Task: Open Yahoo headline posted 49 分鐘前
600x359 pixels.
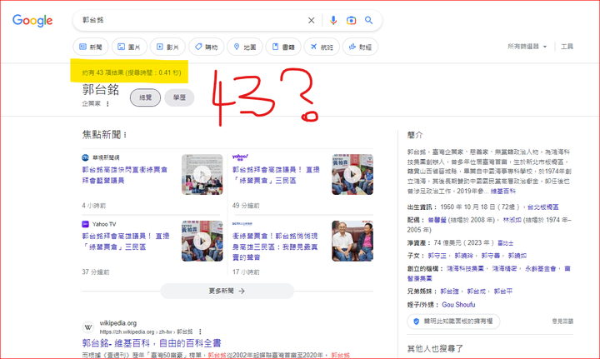Action: coord(276,175)
